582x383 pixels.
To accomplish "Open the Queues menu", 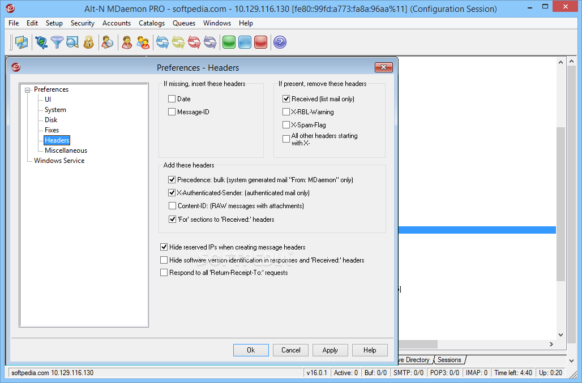I will click(x=184, y=23).
